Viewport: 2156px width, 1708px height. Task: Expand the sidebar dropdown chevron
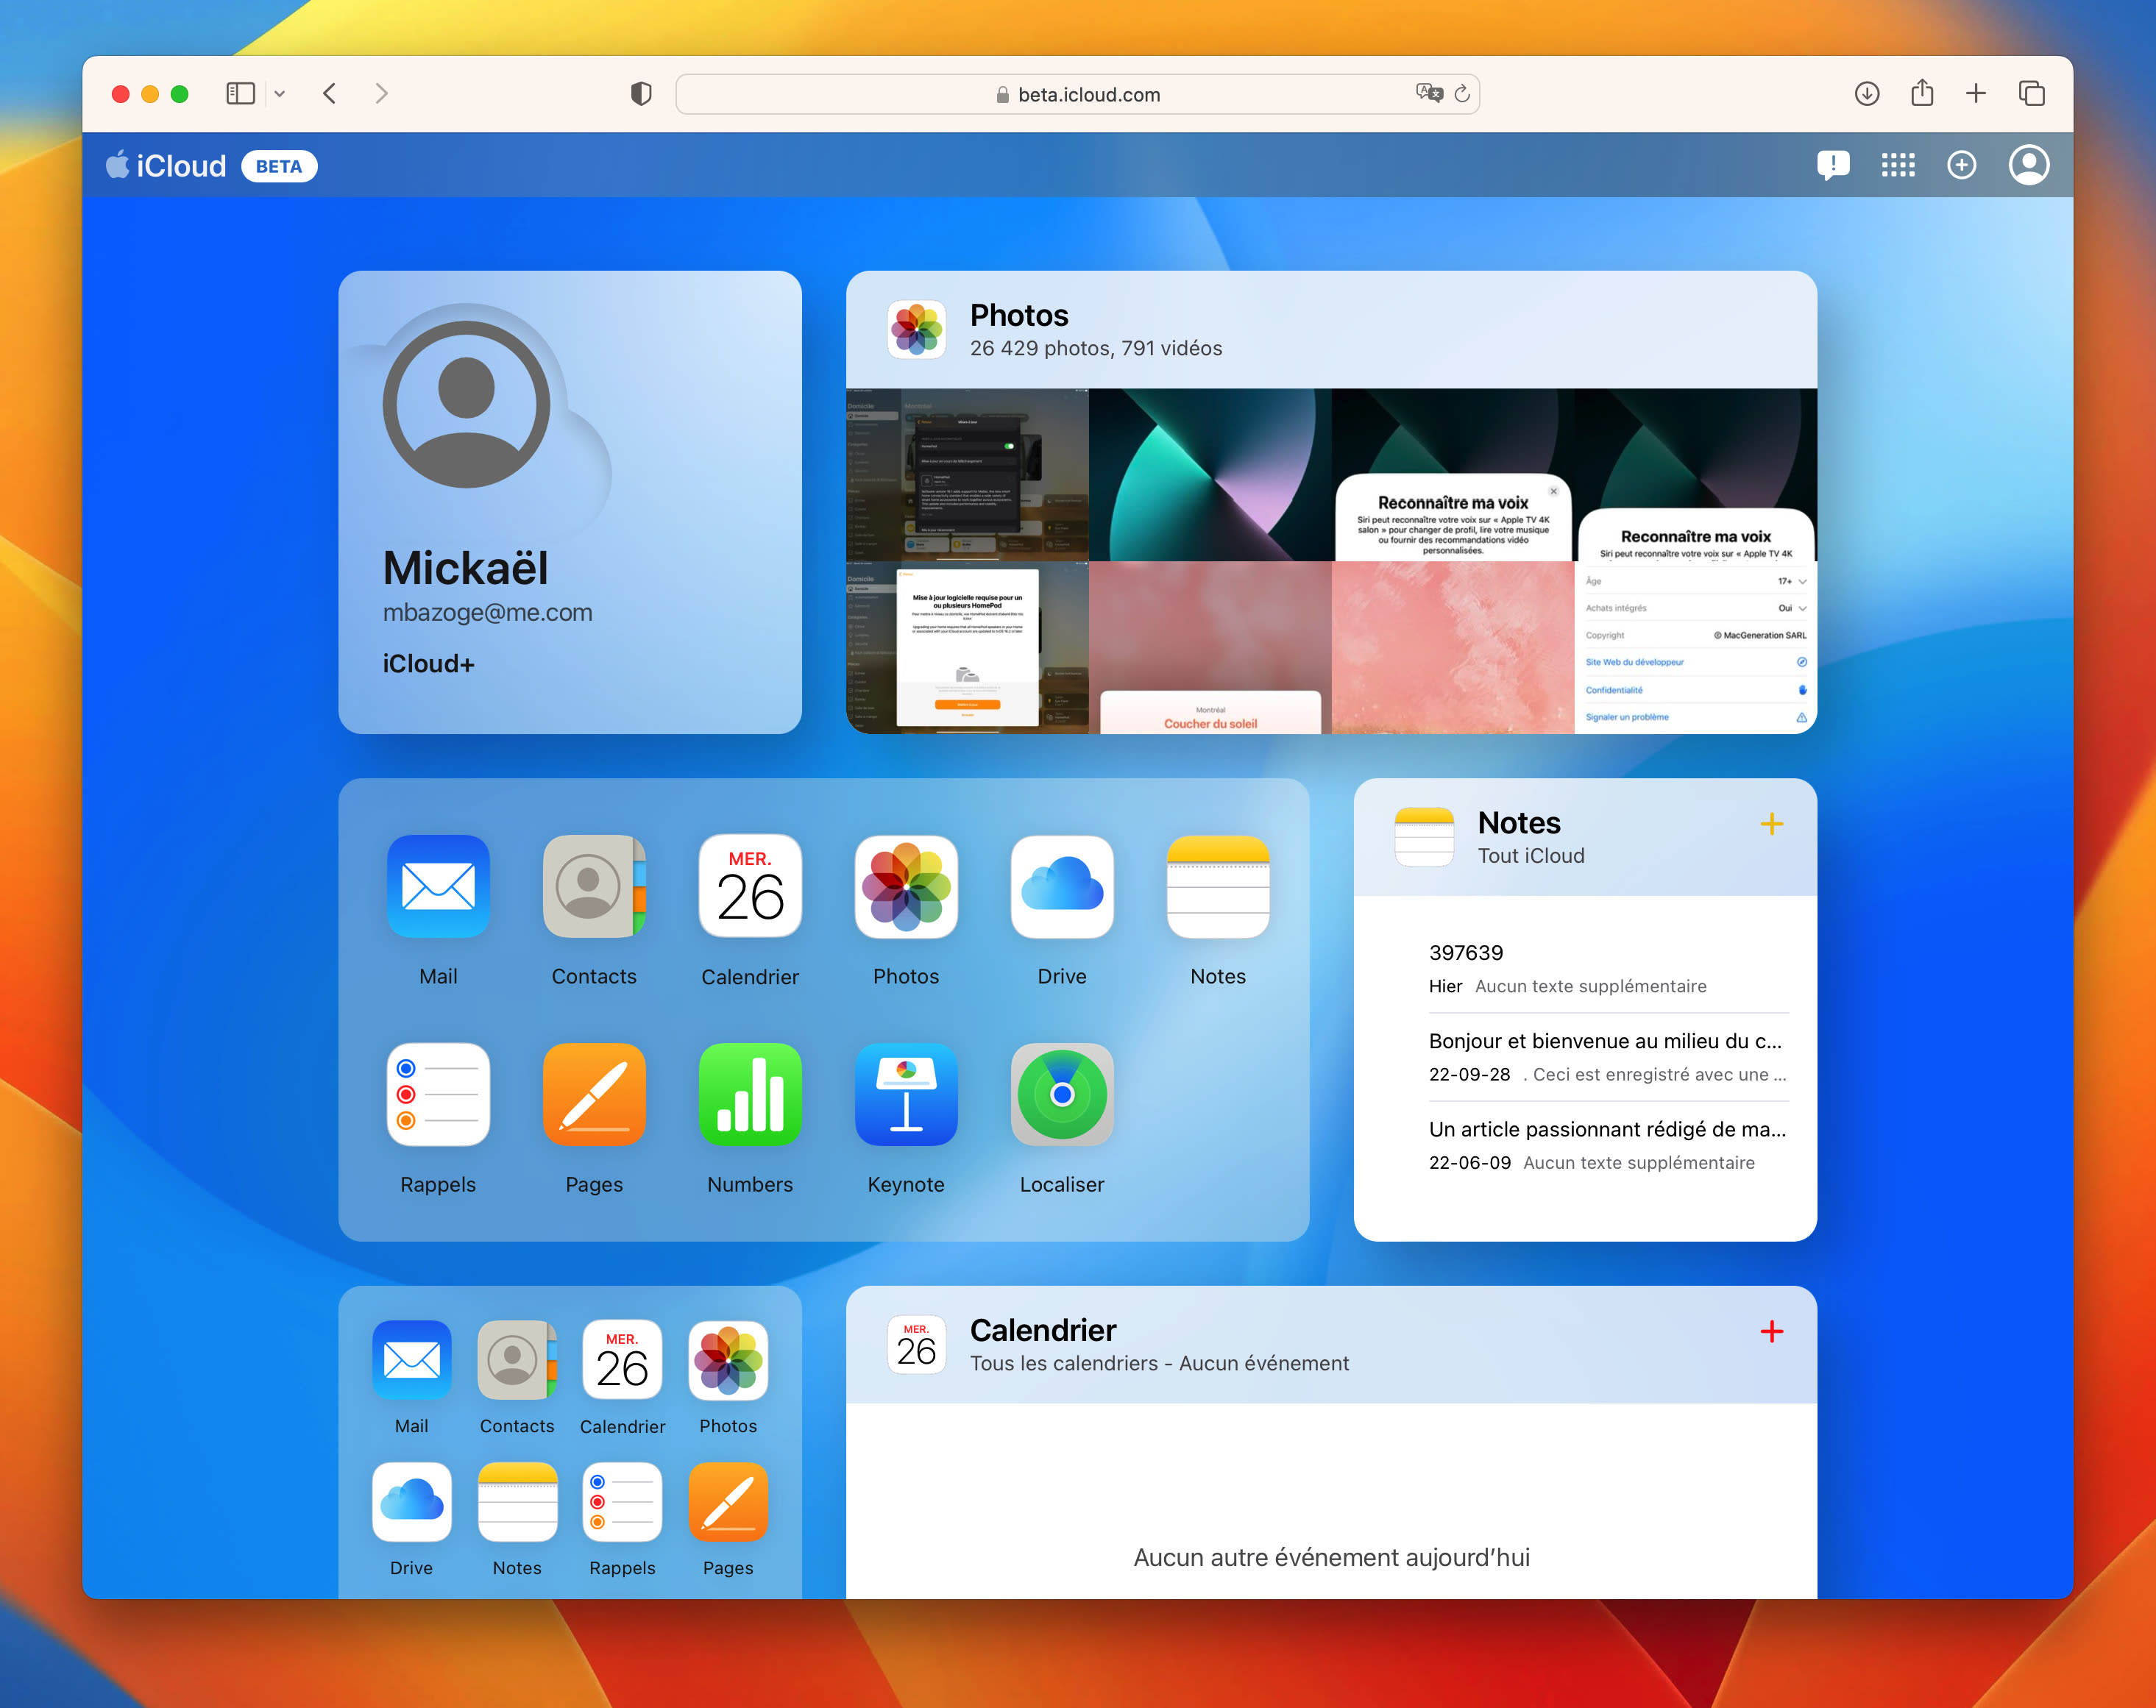280,94
